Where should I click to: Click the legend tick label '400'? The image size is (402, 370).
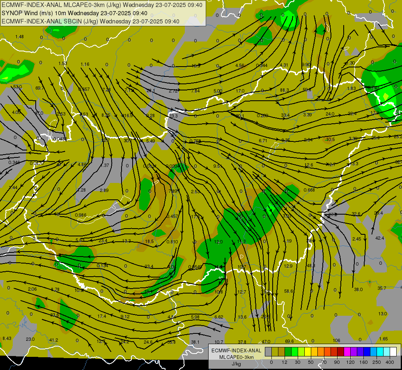[390, 362]
